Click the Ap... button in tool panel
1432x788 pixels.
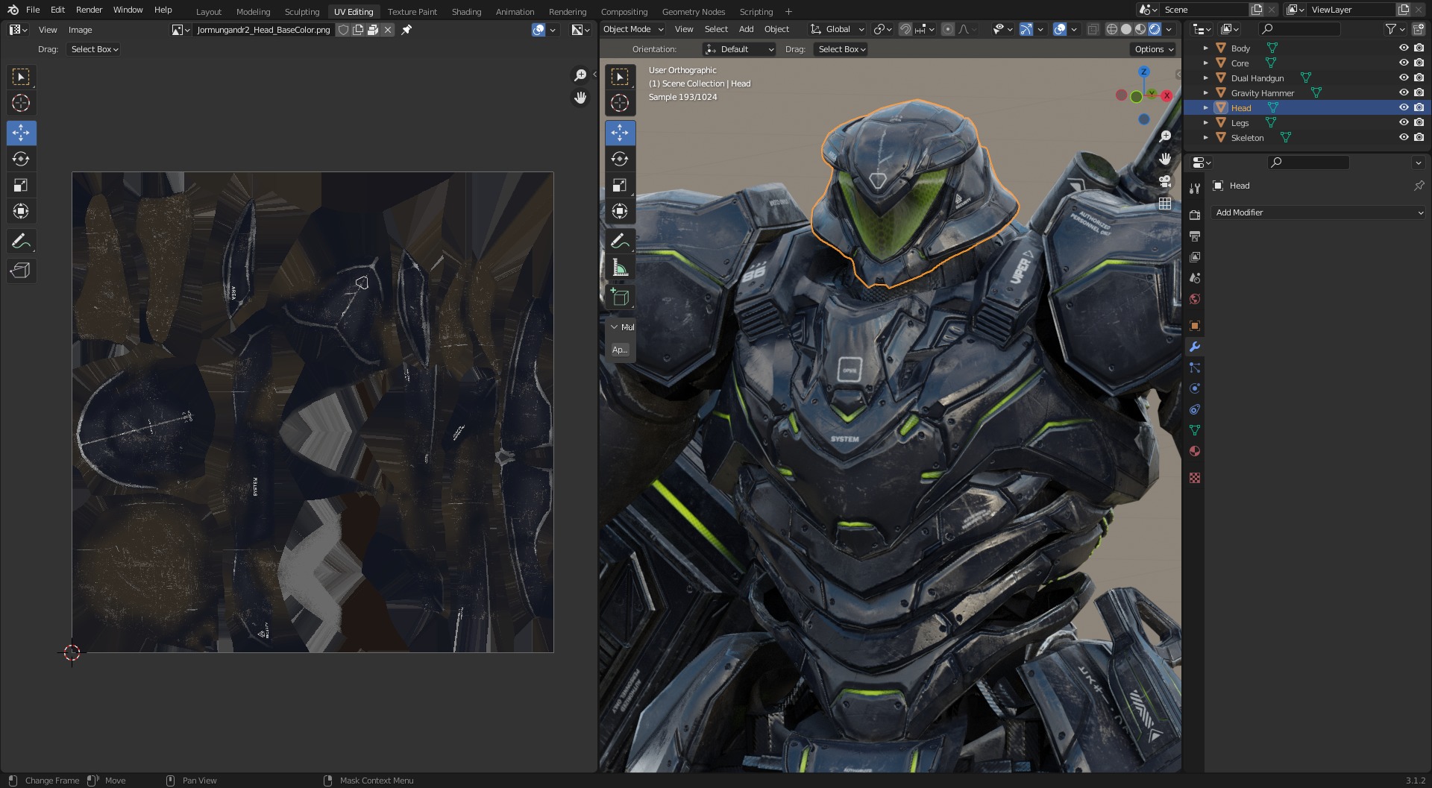click(620, 350)
